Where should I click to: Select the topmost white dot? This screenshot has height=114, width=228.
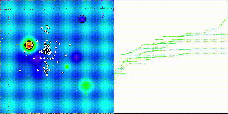[47, 26]
